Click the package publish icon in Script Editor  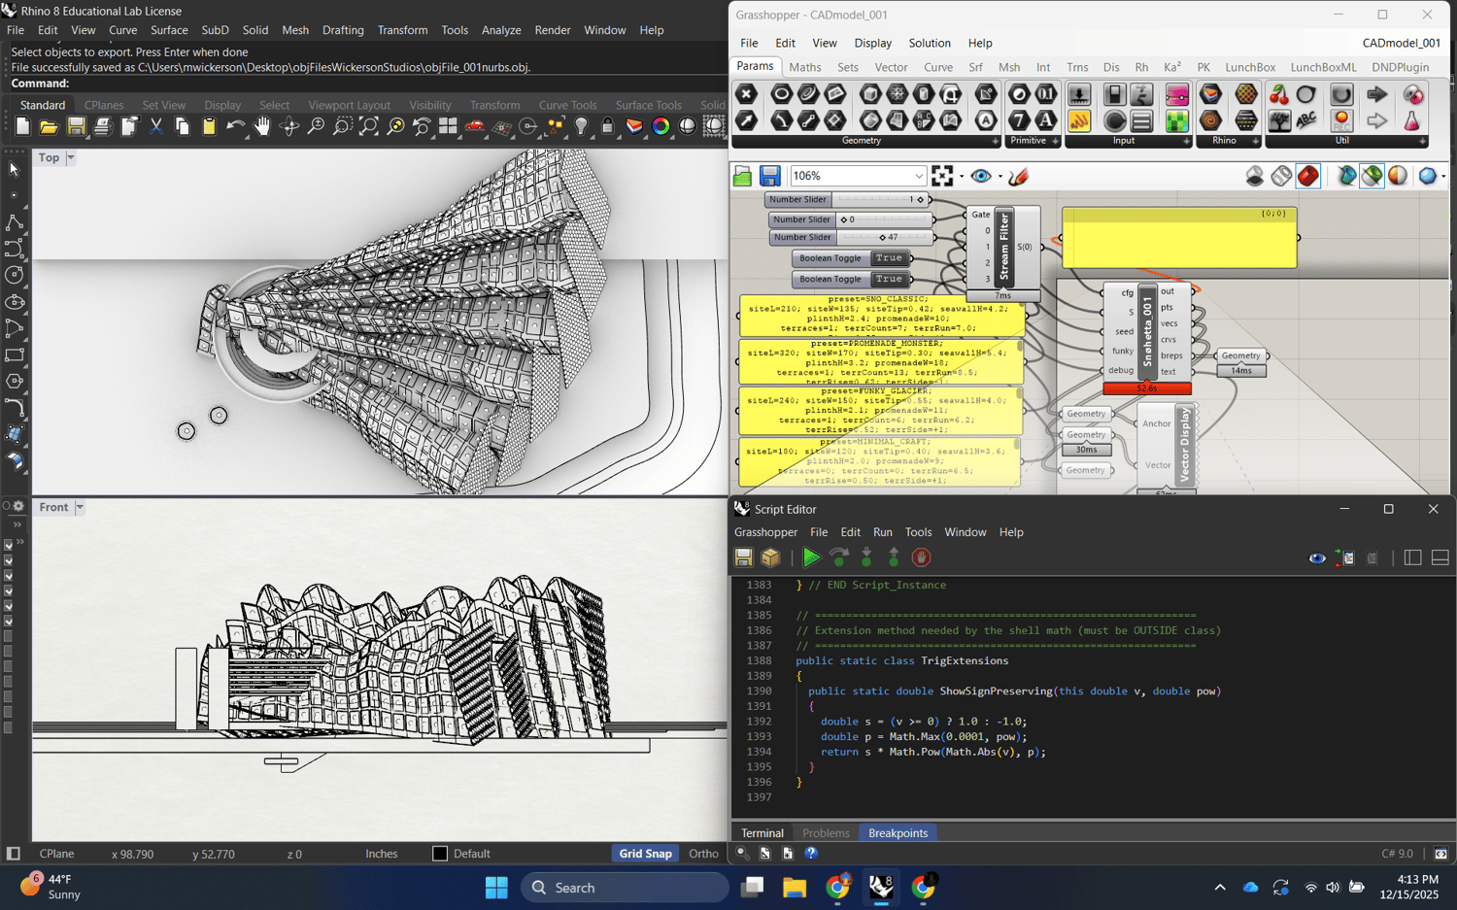click(x=770, y=557)
